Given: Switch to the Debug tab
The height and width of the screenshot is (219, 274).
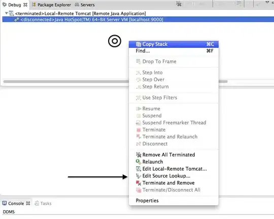Looking at the screenshot, I should tap(15, 5).
